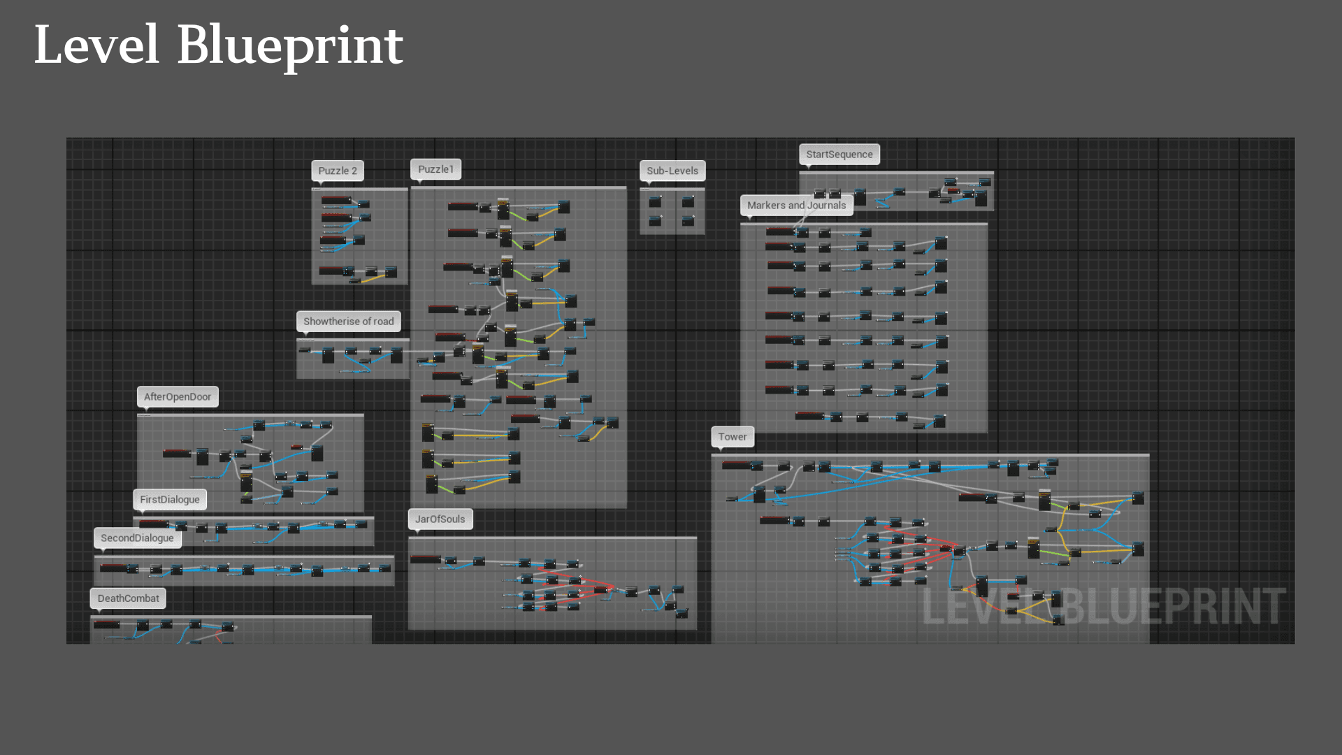Select bottom-right node in Sub-Levels group
The width and height of the screenshot is (1342, 755).
click(688, 221)
